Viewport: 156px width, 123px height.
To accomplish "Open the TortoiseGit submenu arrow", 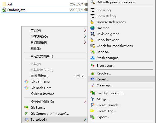I will [x=85, y=119].
